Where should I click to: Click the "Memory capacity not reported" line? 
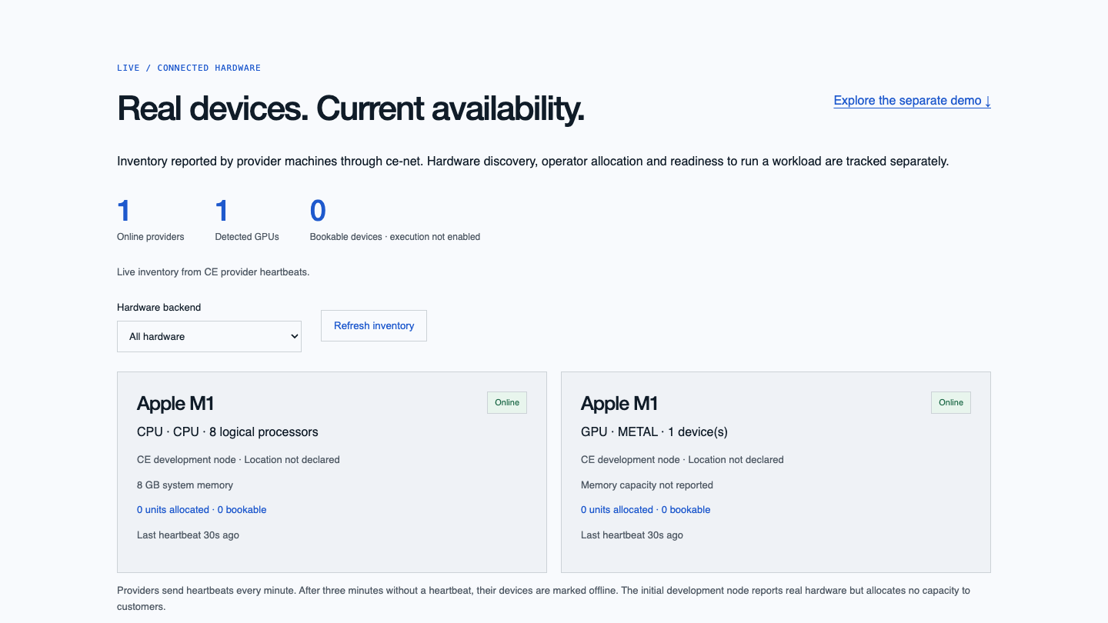pyautogui.click(x=647, y=485)
